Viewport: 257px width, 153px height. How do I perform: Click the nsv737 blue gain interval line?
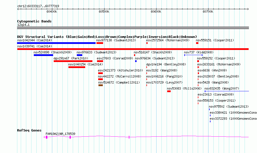[x=193, y=55]
